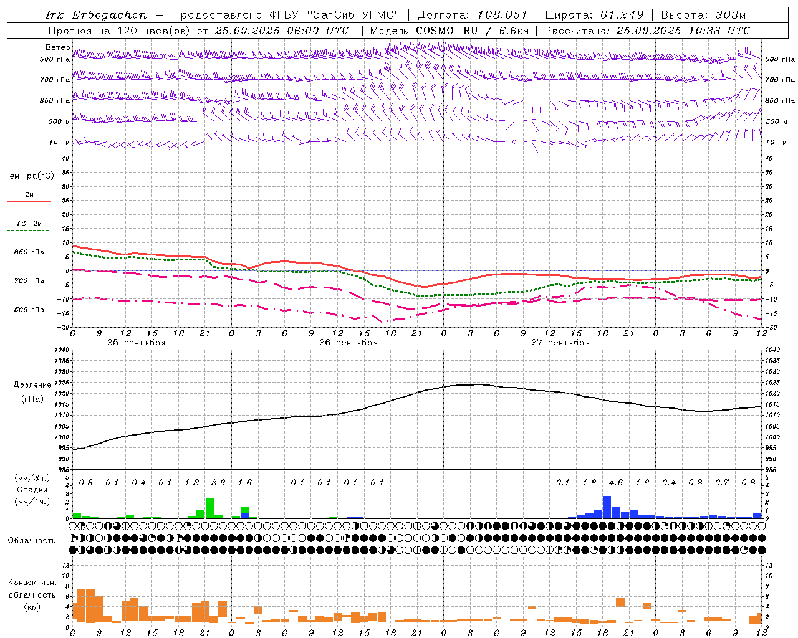Click the calm wind circle symbol at 10 м
Screen dimensions: 798x638
pyautogui.click(x=514, y=141)
